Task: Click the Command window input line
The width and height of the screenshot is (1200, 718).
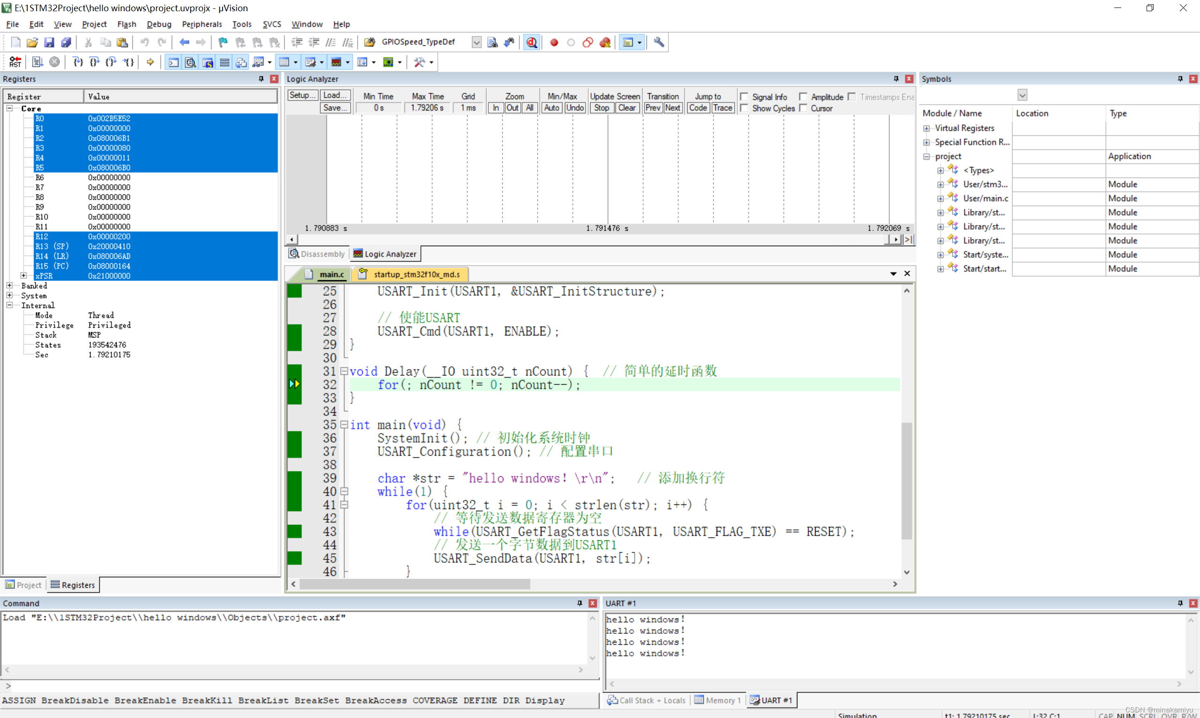Action: point(300,686)
